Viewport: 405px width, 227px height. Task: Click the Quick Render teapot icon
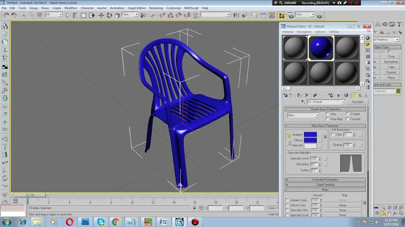coord(319,15)
